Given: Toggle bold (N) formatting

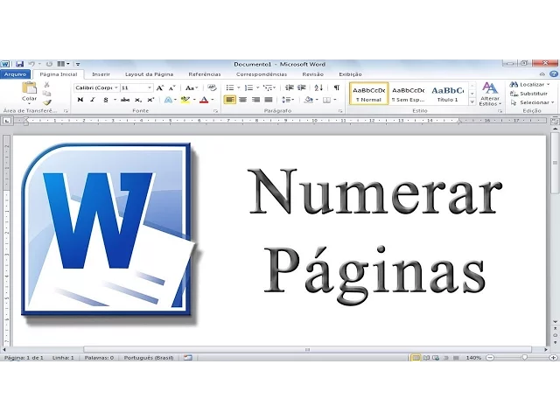Looking at the screenshot, I should pyautogui.click(x=80, y=100).
